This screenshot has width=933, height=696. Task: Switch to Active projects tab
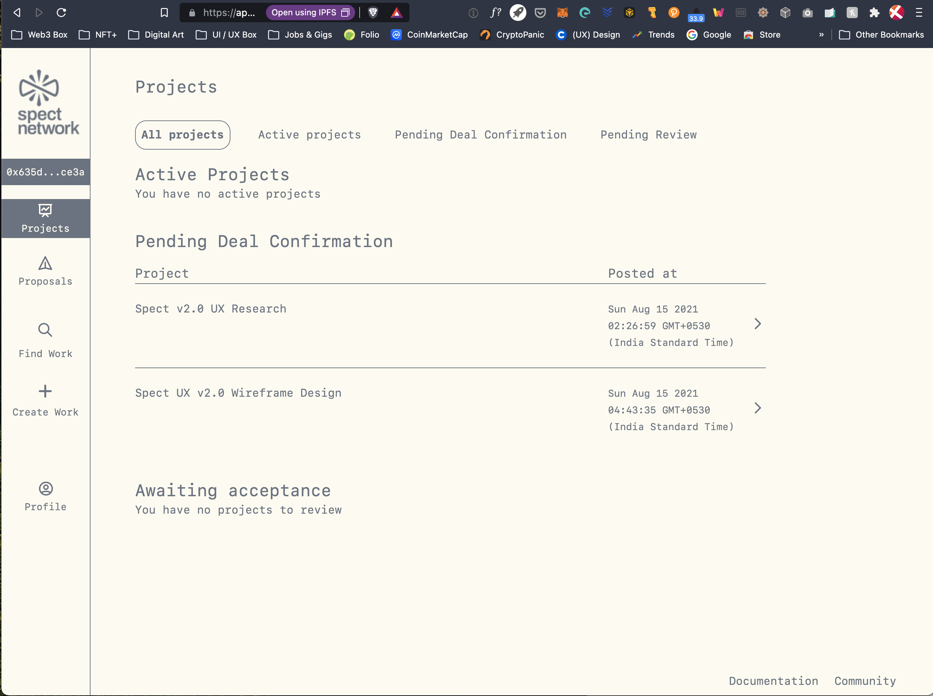(309, 135)
